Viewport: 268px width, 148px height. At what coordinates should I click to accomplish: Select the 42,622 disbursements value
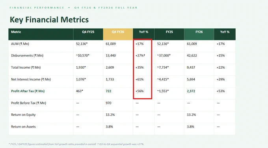192,55
